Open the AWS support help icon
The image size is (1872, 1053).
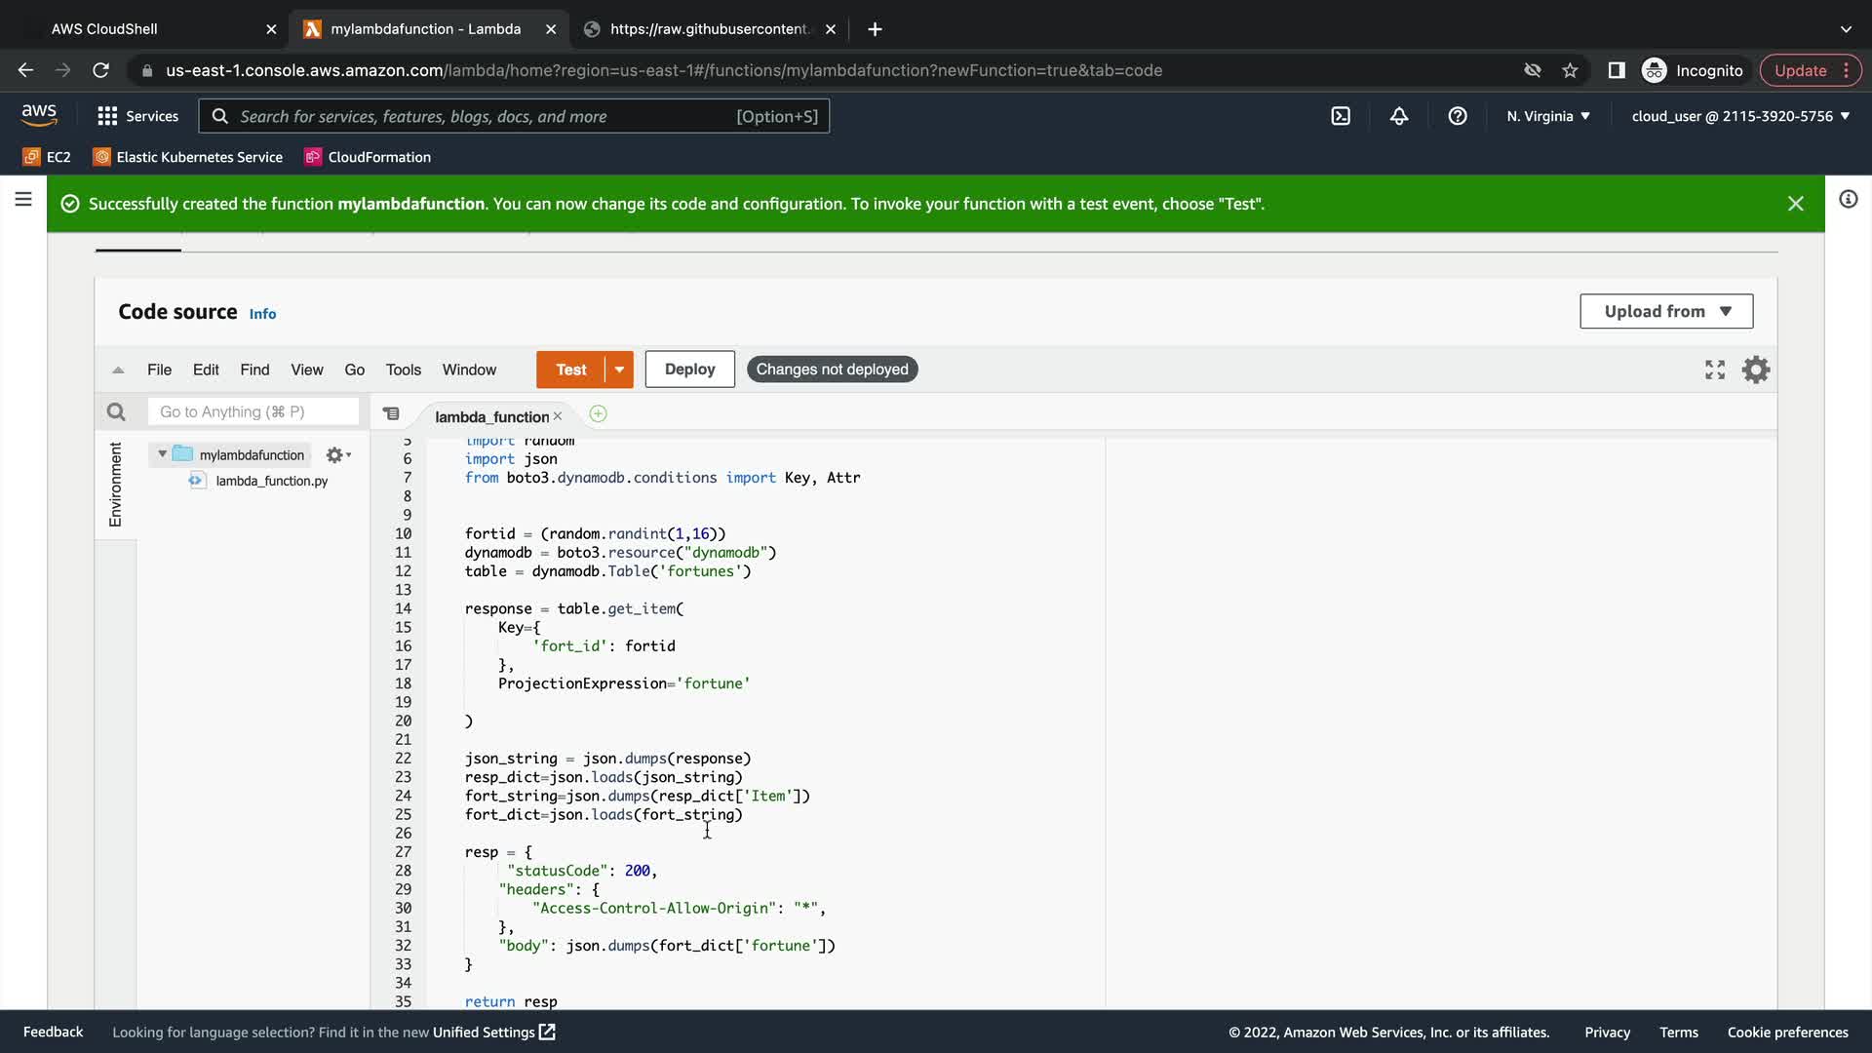coord(1458,116)
